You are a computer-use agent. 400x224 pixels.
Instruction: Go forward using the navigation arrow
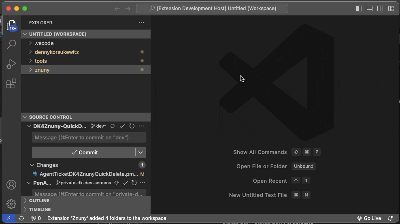(128, 9)
